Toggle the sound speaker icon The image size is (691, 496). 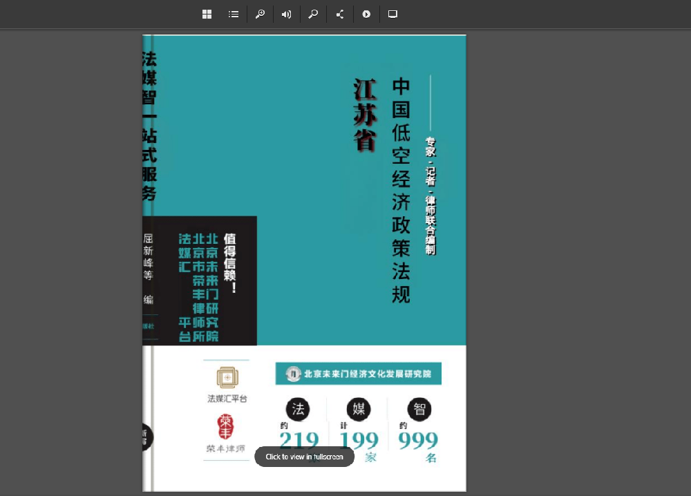(x=286, y=15)
